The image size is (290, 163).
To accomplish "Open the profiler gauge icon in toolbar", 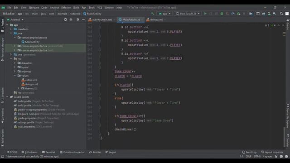I will 233,14.
